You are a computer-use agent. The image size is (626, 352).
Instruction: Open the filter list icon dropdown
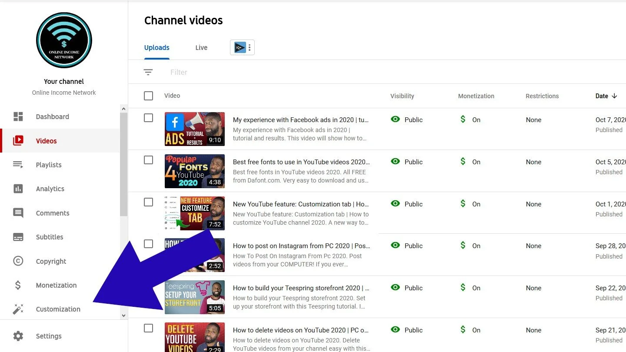coord(148,72)
